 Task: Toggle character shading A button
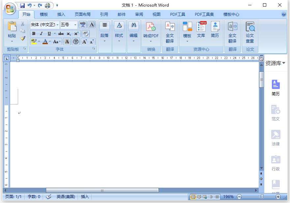pos(67,42)
